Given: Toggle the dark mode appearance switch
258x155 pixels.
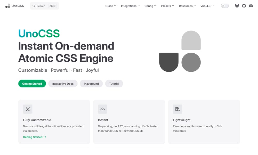Looking at the screenshot, I should tap(225, 6).
